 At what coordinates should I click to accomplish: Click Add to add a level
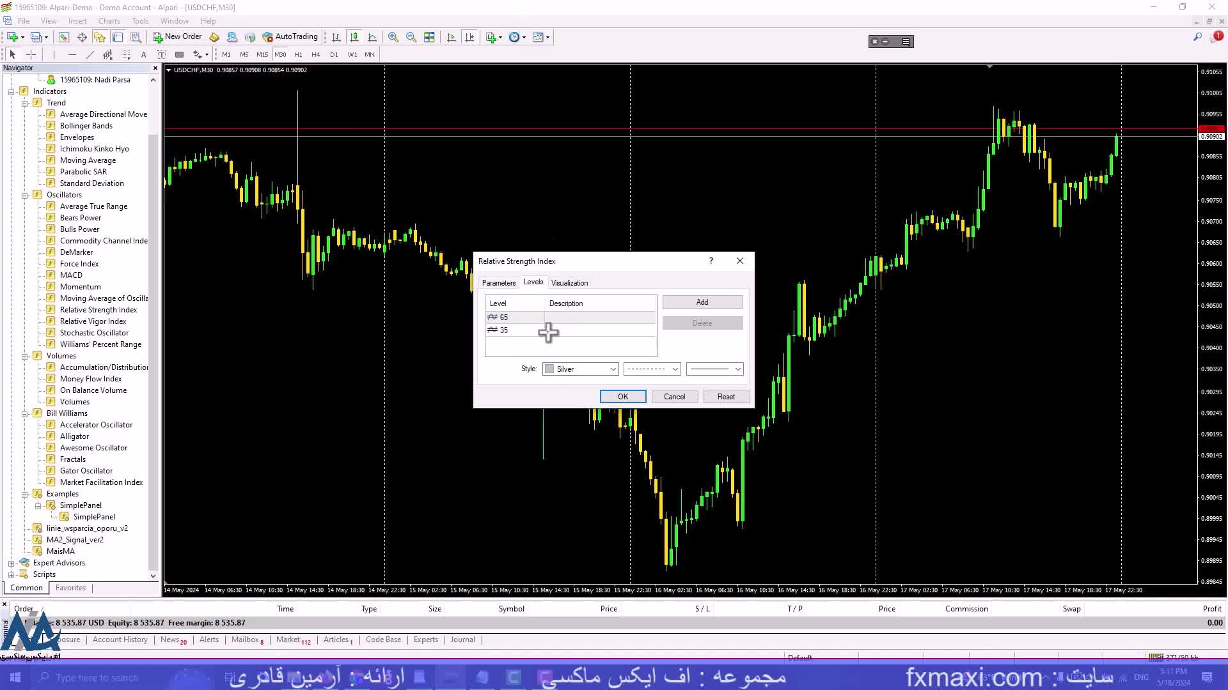click(702, 302)
